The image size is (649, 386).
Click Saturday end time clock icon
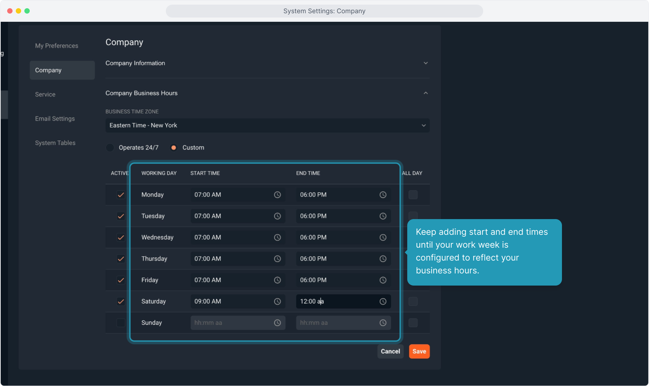coord(383,301)
